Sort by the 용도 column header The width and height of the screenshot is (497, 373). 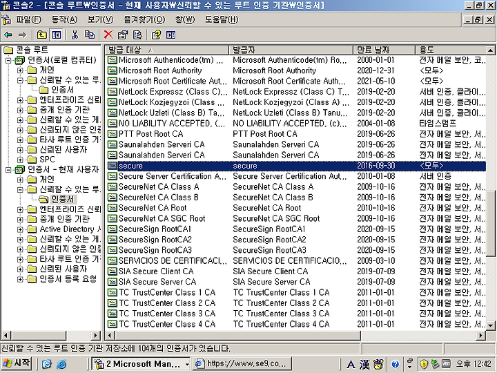451,50
